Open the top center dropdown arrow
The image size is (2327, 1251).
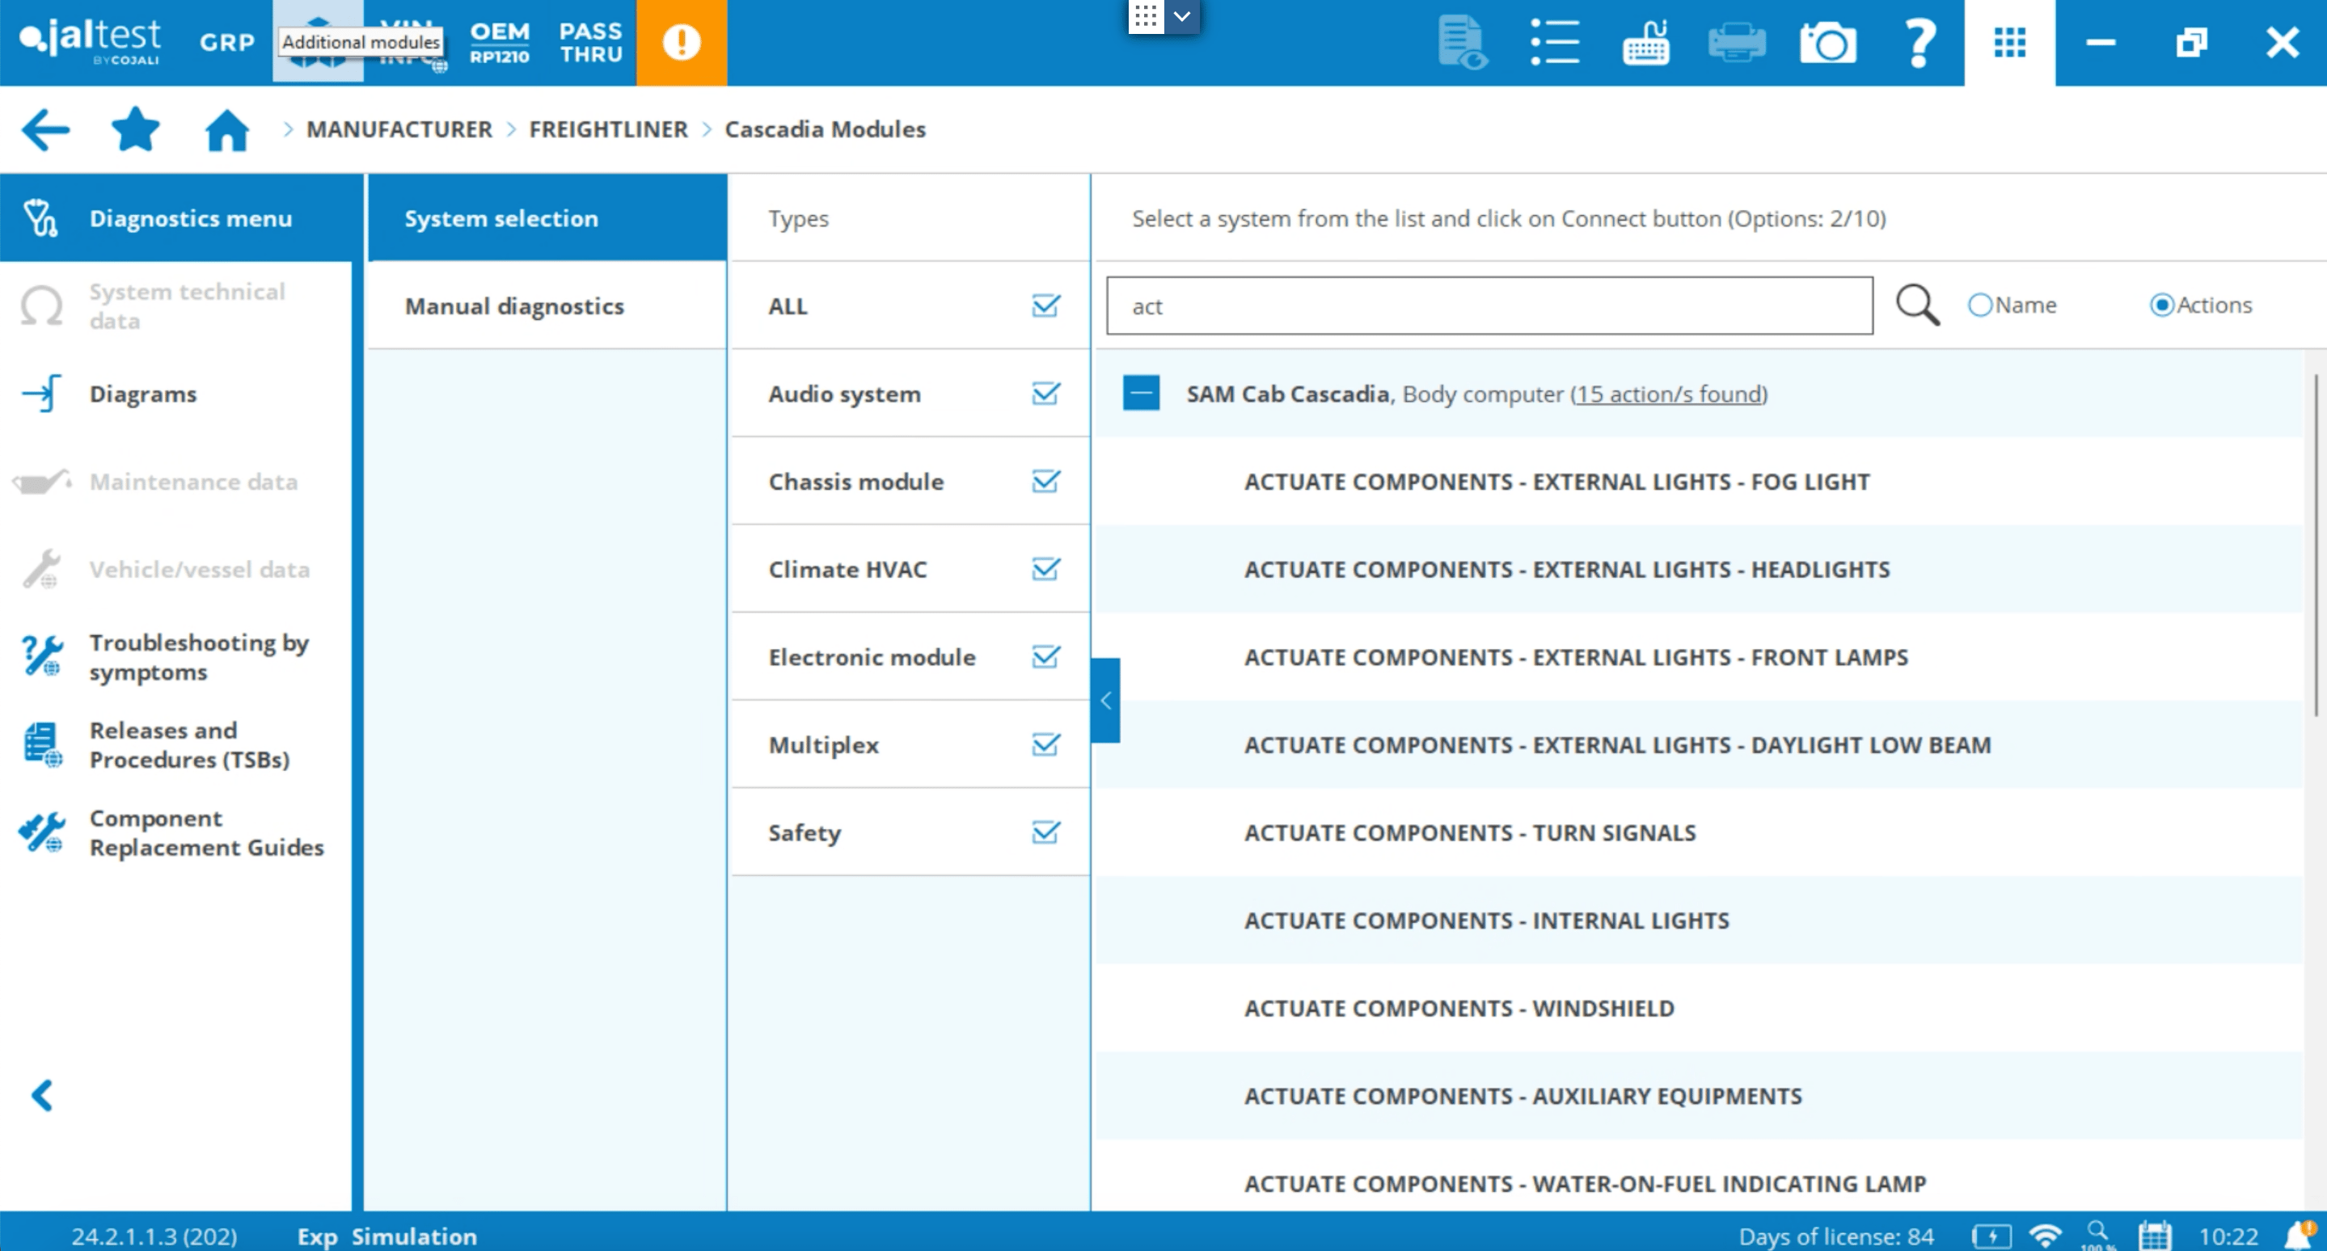(1181, 16)
